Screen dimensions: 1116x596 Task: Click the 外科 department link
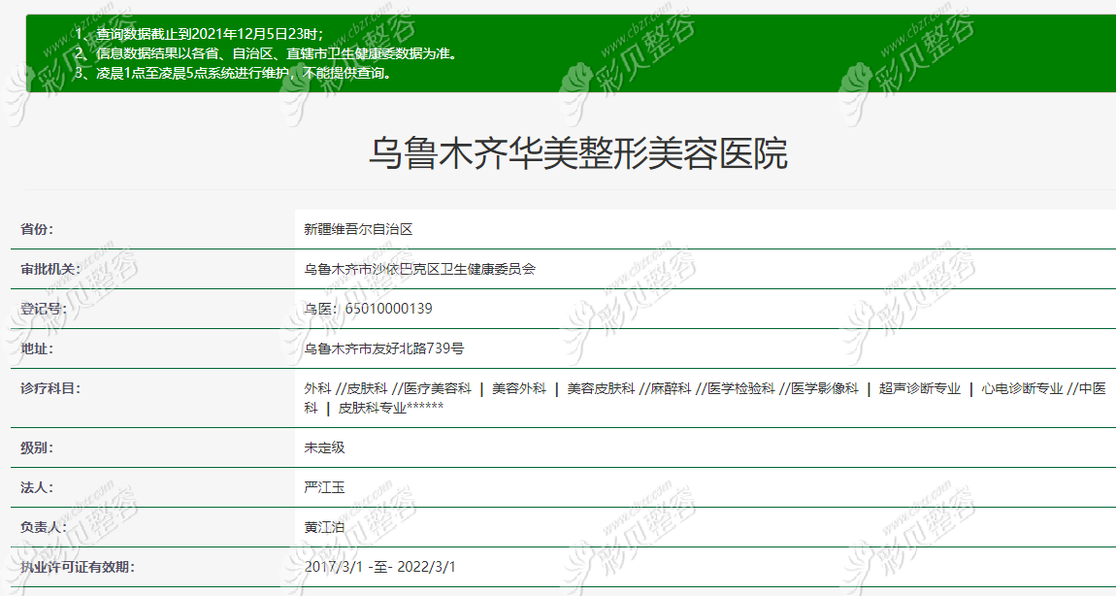[315, 387]
